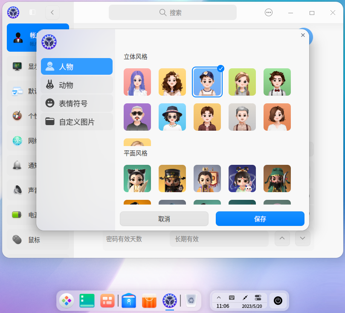Close the avatar selection dialog
The height and width of the screenshot is (313, 345).
[x=303, y=35]
